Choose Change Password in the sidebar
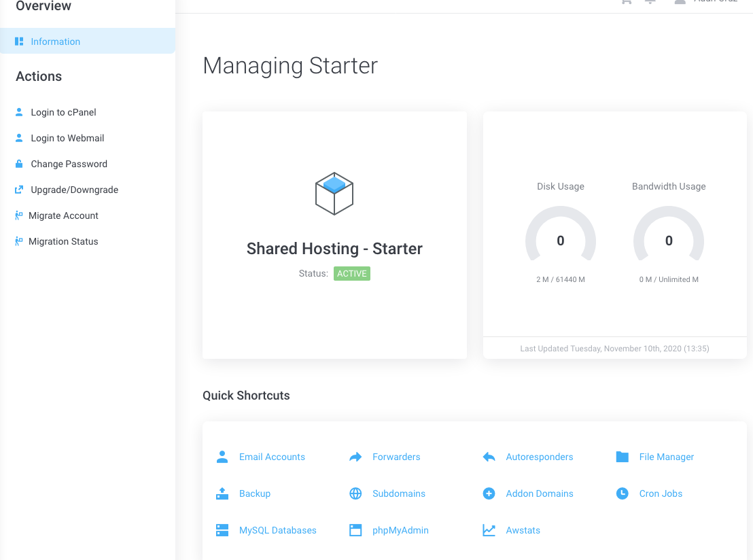753x560 pixels. (69, 164)
